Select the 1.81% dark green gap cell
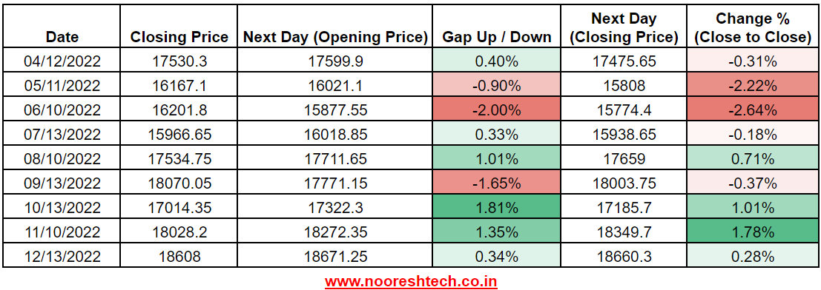Viewport: 821px width, 290px height. click(x=496, y=208)
